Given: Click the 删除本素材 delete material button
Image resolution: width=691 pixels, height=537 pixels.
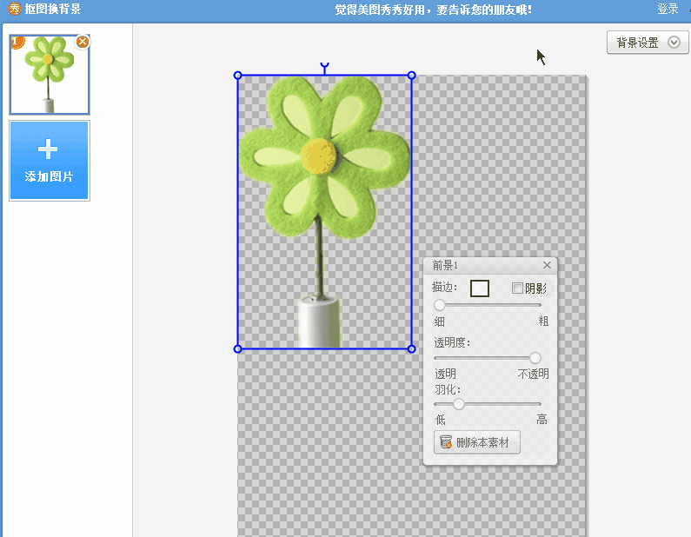Looking at the screenshot, I should [x=477, y=441].
